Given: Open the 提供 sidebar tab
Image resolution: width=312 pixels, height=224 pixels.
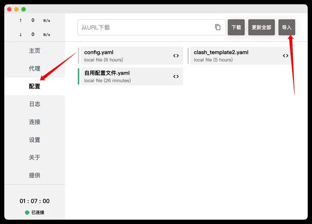Looking at the screenshot, I should click(x=35, y=175).
